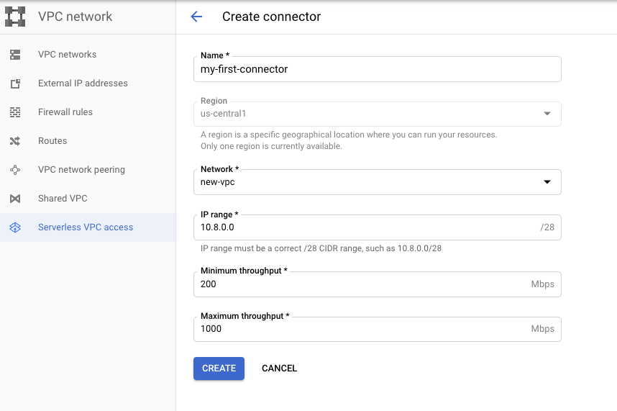Click the Routes crossed-arrows icon

(x=15, y=141)
